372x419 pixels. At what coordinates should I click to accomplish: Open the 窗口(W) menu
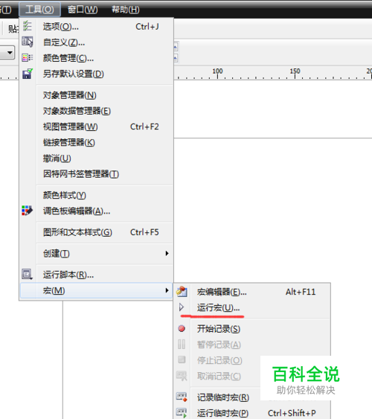pyautogui.click(x=83, y=10)
